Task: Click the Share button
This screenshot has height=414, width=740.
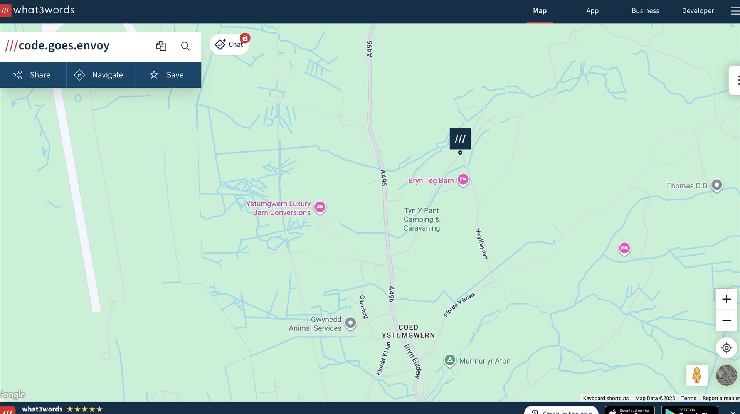Action: pos(32,75)
